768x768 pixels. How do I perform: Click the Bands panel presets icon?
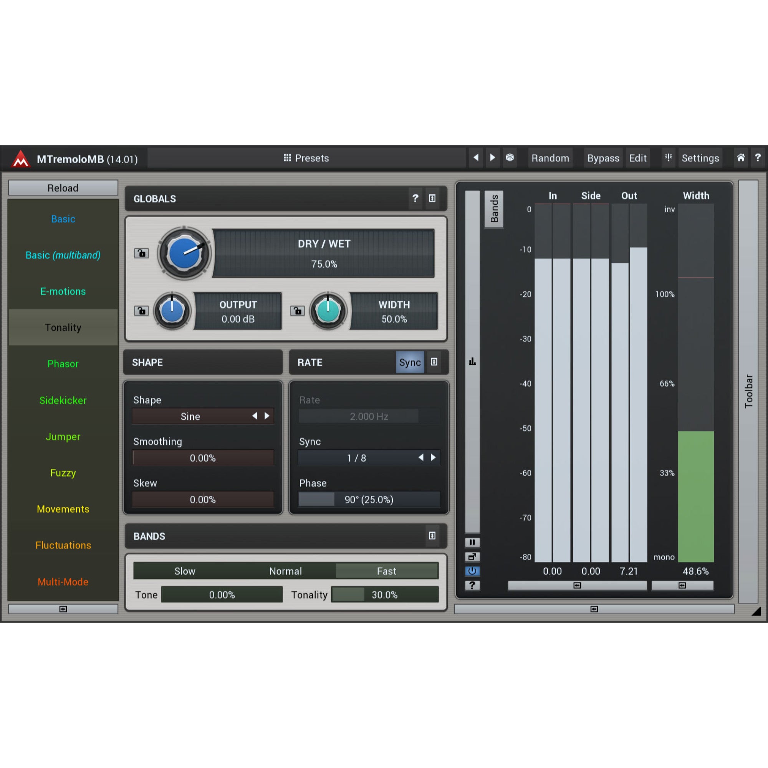point(432,536)
